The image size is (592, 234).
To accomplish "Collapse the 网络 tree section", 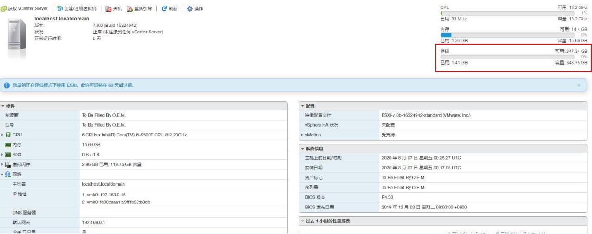I will (2, 175).
